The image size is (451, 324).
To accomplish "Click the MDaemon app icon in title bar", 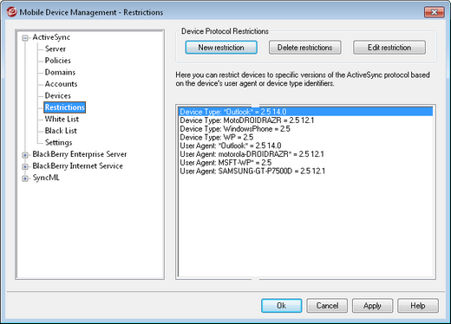I will [11, 12].
